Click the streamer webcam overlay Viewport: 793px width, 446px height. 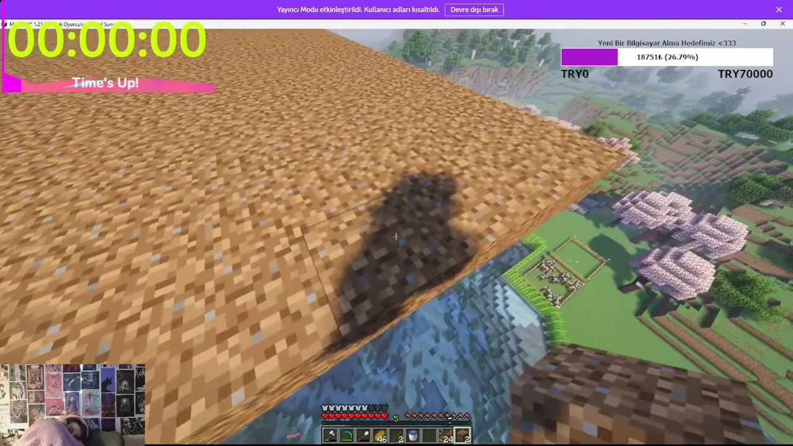click(72, 404)
